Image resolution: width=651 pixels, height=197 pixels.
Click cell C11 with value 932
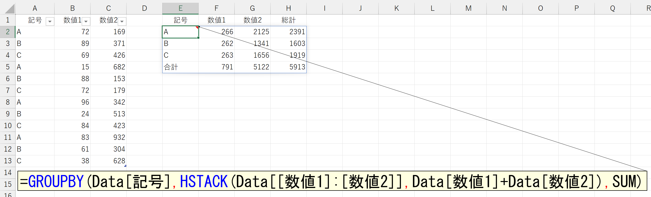[108, 138]
